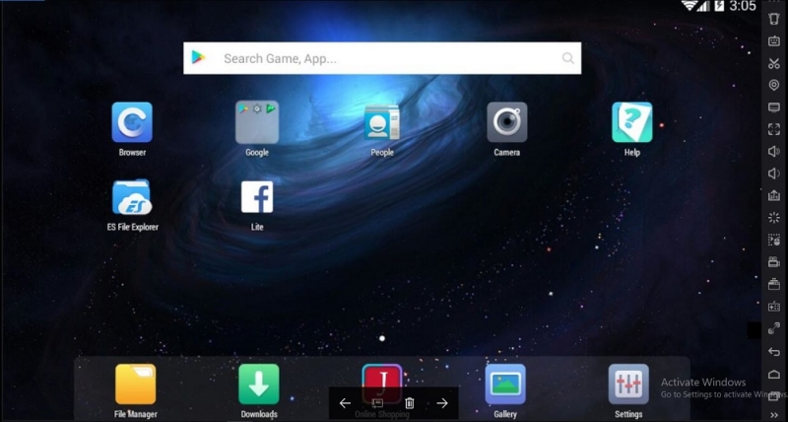Click the sync link sidebar icon
The width and height of the screenshot is (788, 422).
[x=774, y=328]
